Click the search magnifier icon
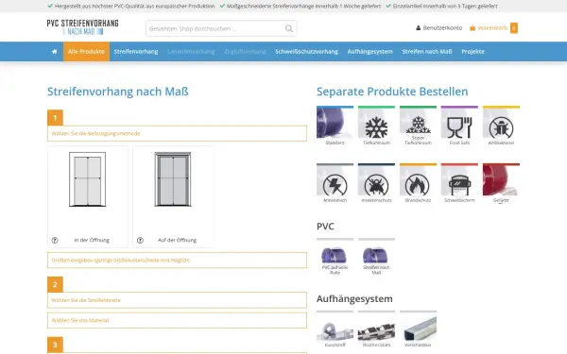The image size is (567, 354). (x=289, y=28)
